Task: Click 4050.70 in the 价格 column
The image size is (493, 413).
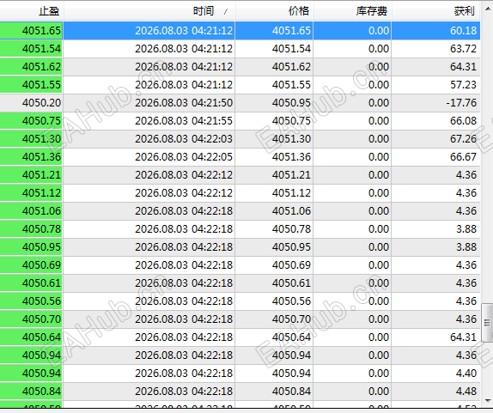Action: pos(291,319)
